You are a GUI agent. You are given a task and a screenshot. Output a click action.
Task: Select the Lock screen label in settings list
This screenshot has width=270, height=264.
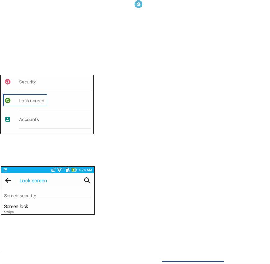31,101
